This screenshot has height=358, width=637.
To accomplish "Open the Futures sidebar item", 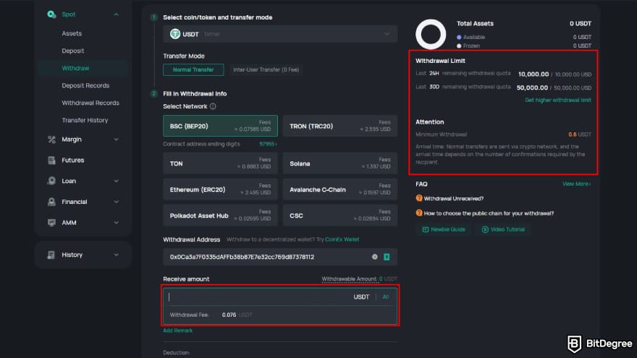I will 72,160.
